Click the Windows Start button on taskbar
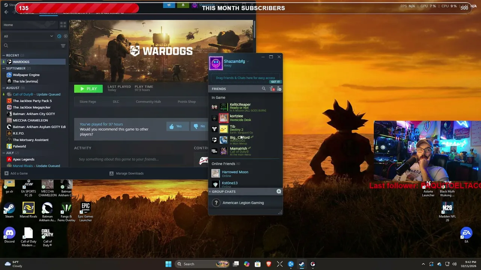 (x=168, y=264)
